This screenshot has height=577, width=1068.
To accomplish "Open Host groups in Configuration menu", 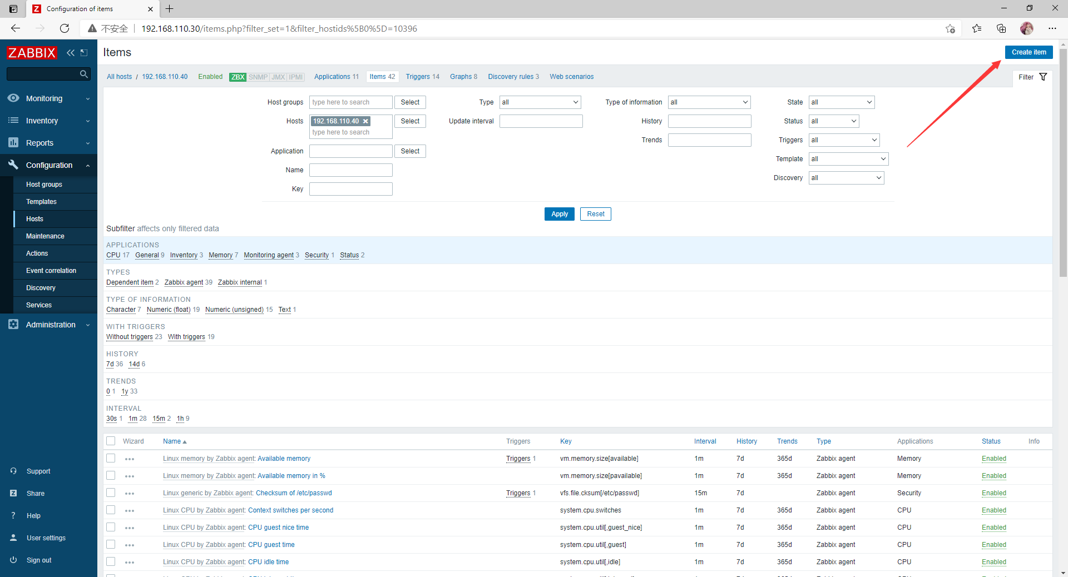I will [x=44, y=185].
